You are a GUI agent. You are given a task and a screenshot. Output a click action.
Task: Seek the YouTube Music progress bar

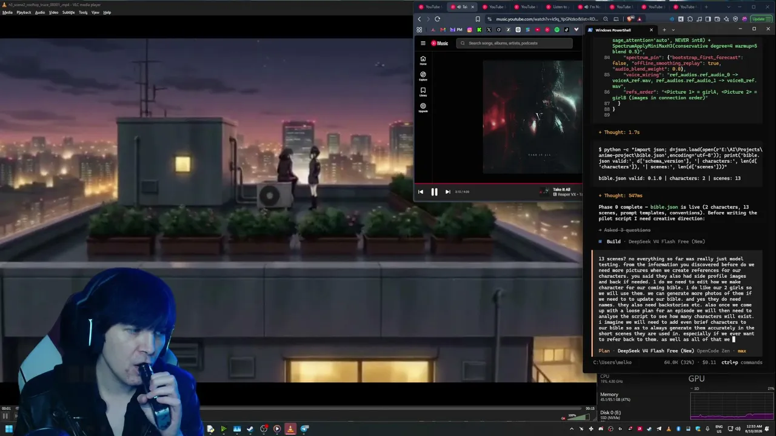coord(498,182)
